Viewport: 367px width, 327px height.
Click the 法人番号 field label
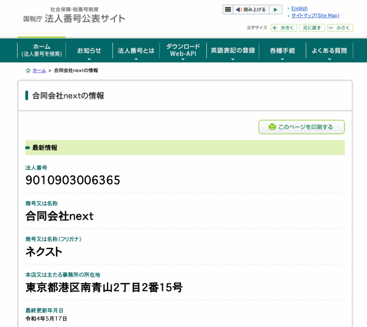[36, 168]
